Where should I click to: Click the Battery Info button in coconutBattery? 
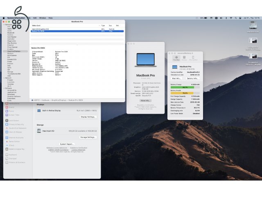[x=192, y=78]
